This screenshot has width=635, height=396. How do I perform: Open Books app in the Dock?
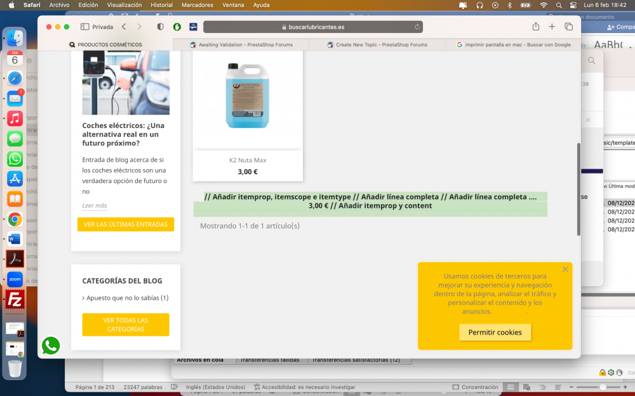pyautogui.click(x=15, y=199)
